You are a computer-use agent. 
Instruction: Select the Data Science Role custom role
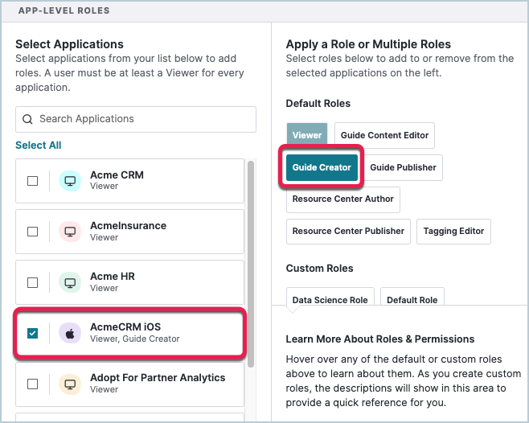coord(330,297)
